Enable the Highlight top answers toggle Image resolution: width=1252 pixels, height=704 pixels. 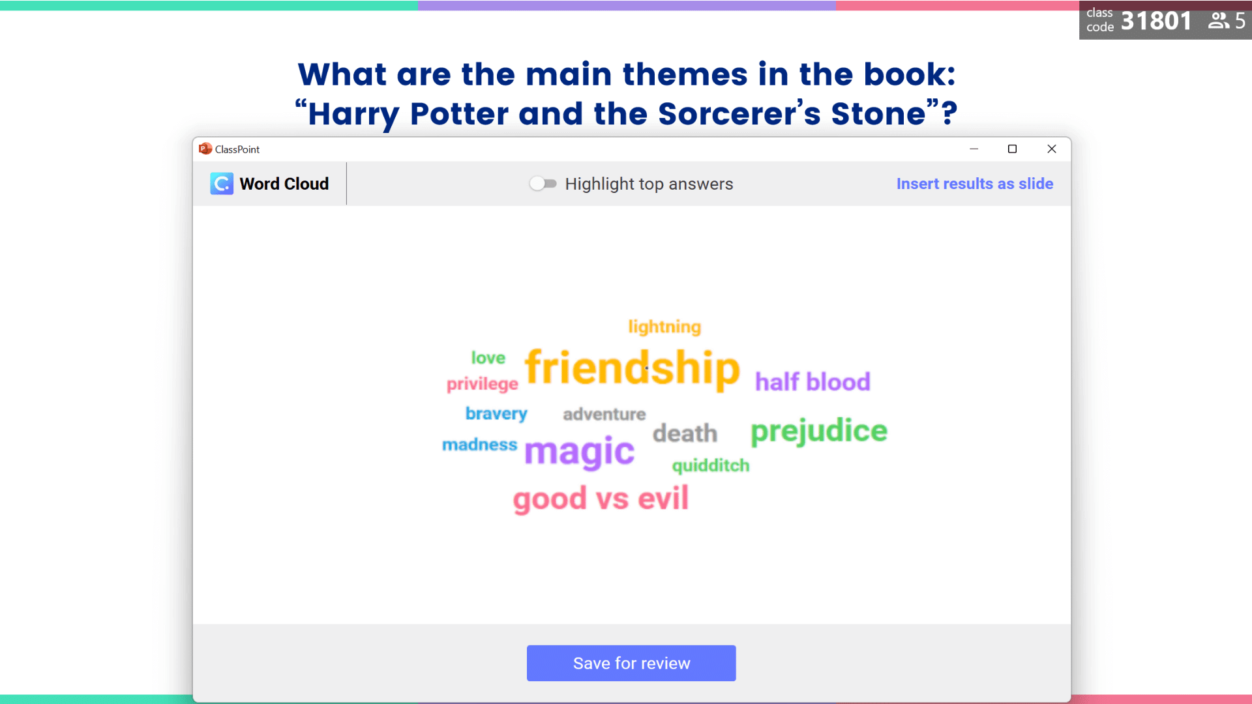tap(541, 183)
